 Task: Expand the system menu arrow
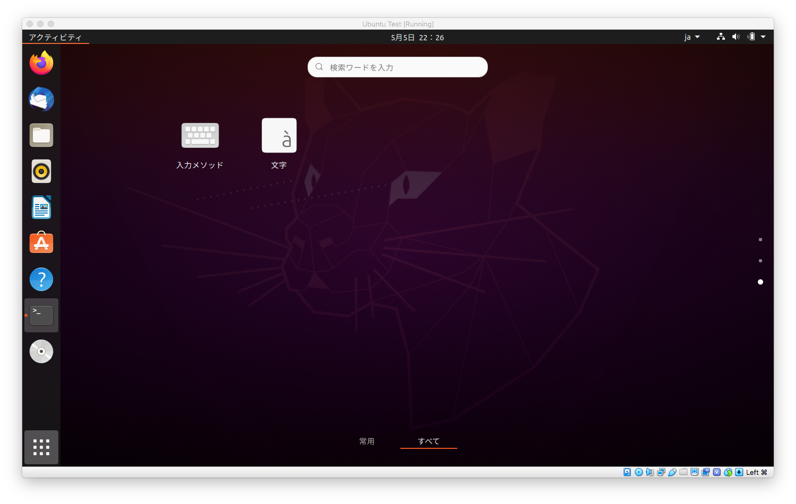coord(763,37)
